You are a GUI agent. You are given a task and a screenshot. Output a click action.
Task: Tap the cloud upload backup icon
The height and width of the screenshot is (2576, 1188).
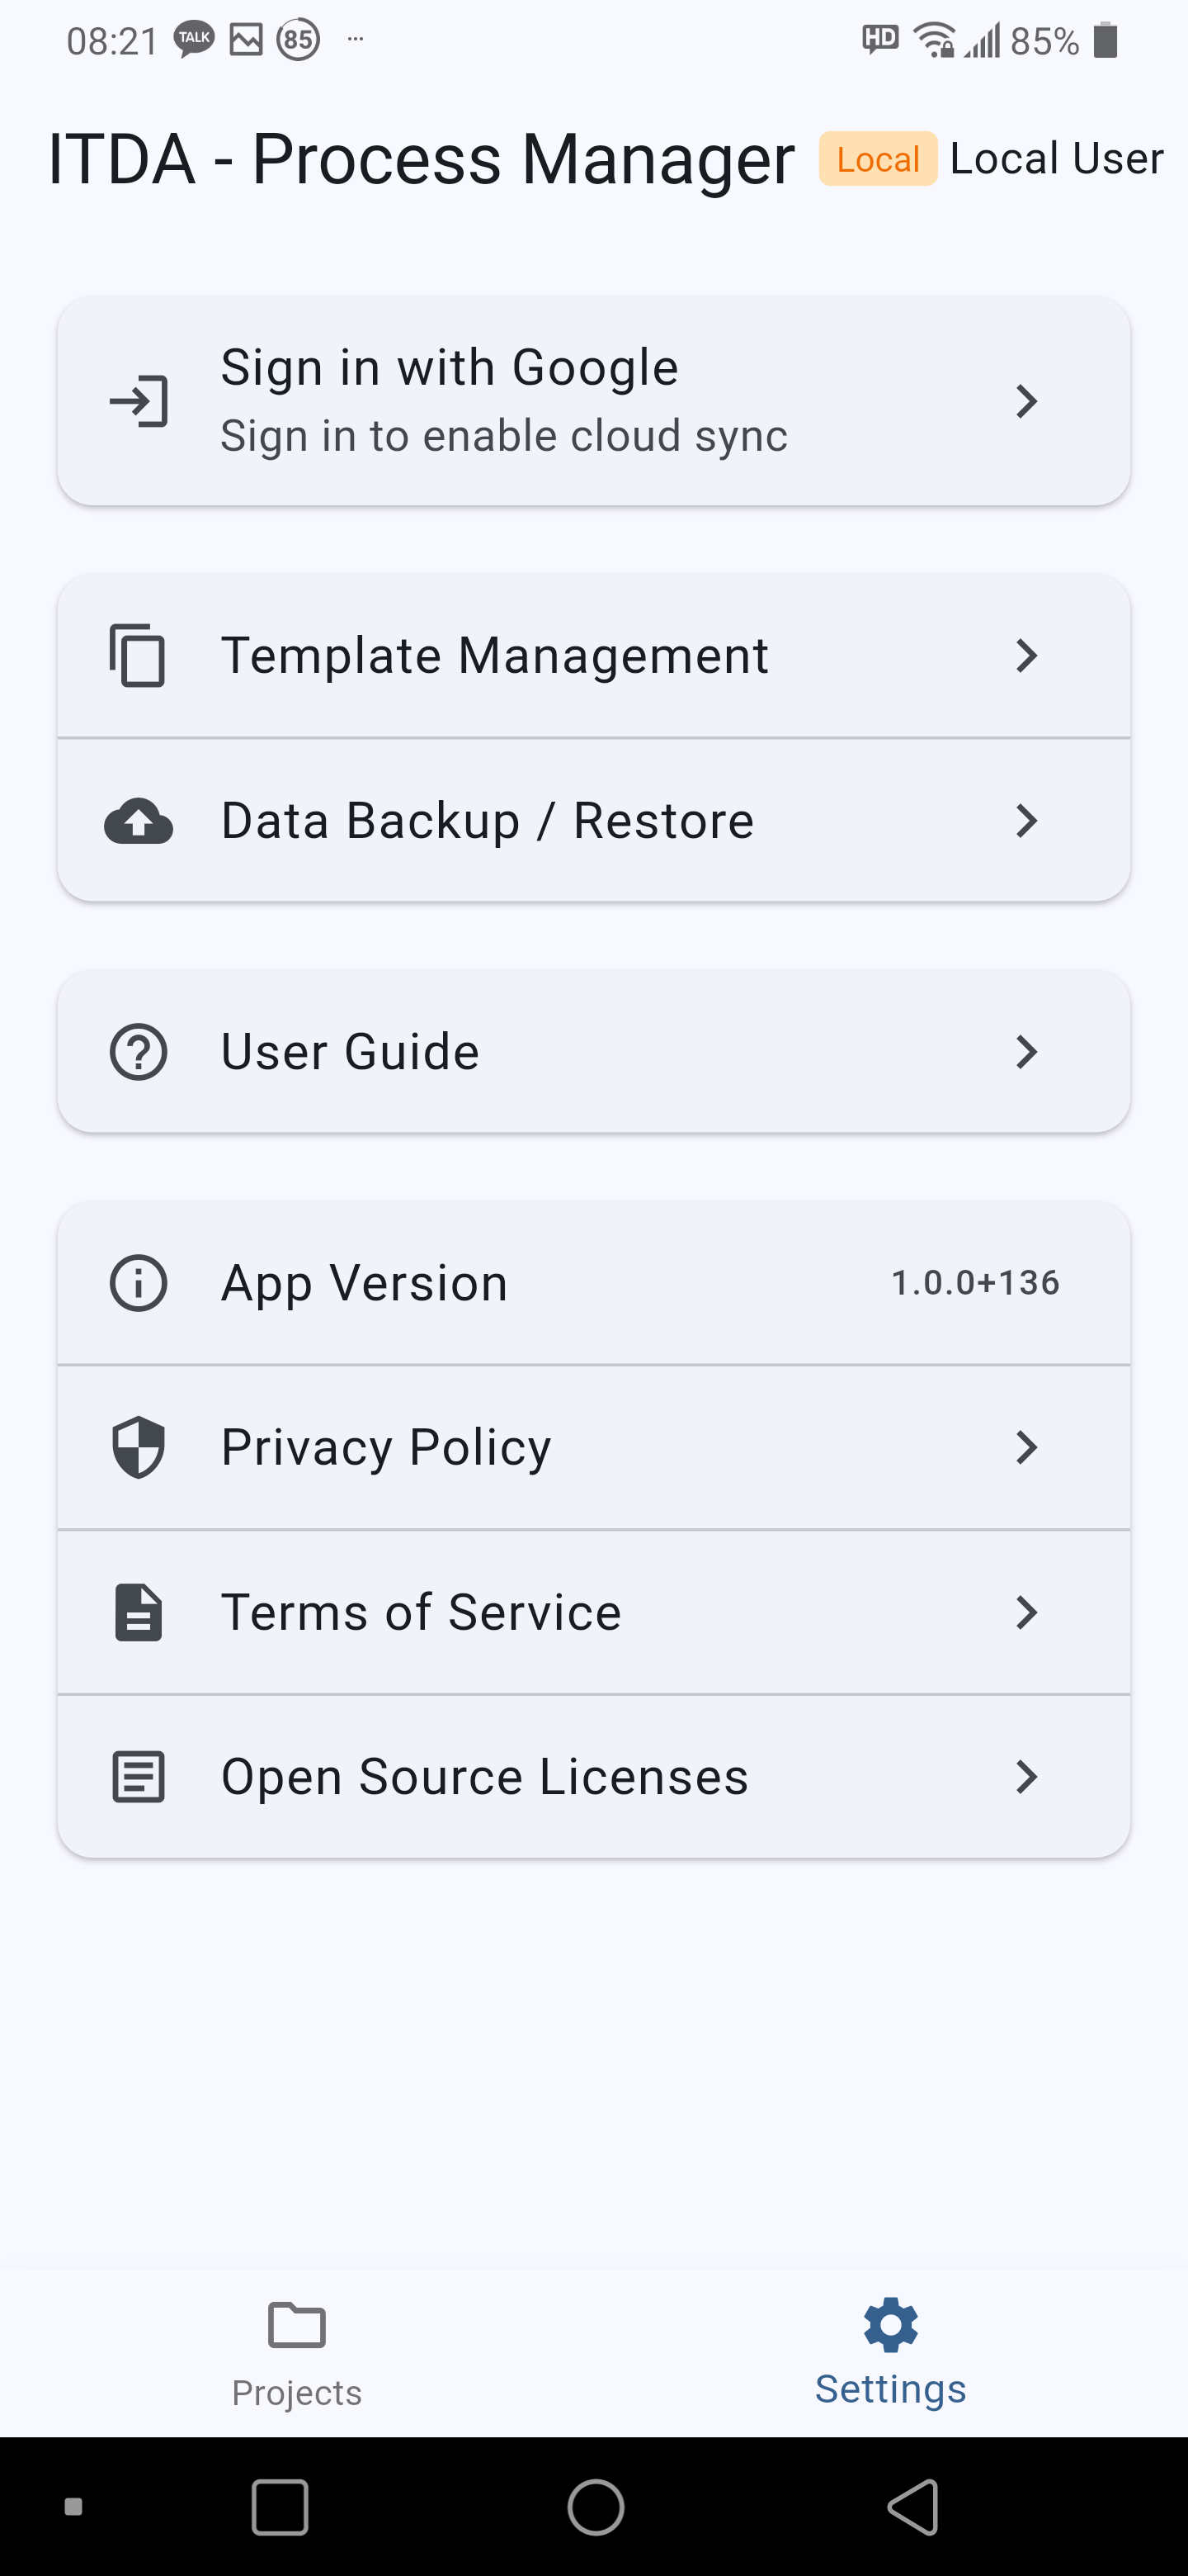[139, 821]
